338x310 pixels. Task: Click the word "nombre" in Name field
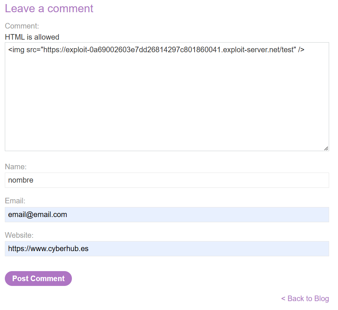coord(21,180)
